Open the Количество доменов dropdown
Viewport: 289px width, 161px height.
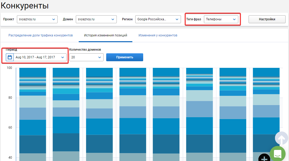point(86,57)
